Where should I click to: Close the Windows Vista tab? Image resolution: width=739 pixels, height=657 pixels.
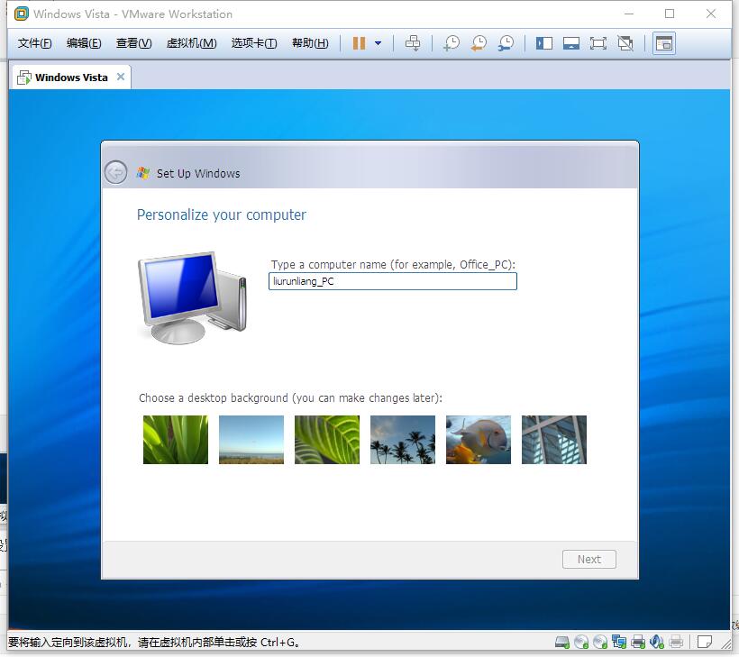pyautogui.click(x=121, y=77)
